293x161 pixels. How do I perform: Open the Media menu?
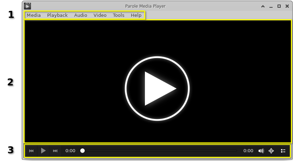click(34, 15)
